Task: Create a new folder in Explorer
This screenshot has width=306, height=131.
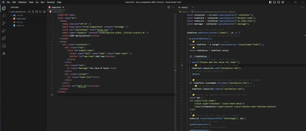Action: tap(37, 12)
